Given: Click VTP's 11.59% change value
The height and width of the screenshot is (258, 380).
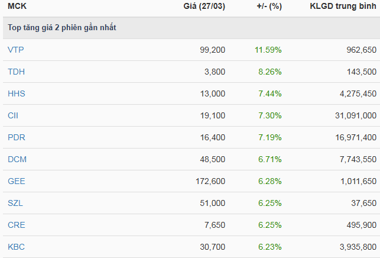Looking at the screenshot, I should 268,50.
